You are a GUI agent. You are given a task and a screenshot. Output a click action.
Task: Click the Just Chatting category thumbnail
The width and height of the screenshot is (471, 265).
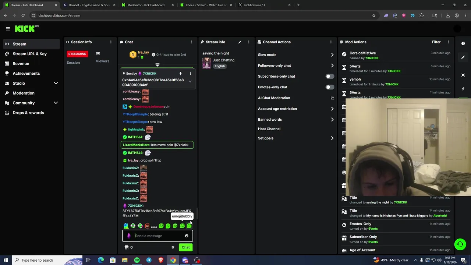click(207, 63)
